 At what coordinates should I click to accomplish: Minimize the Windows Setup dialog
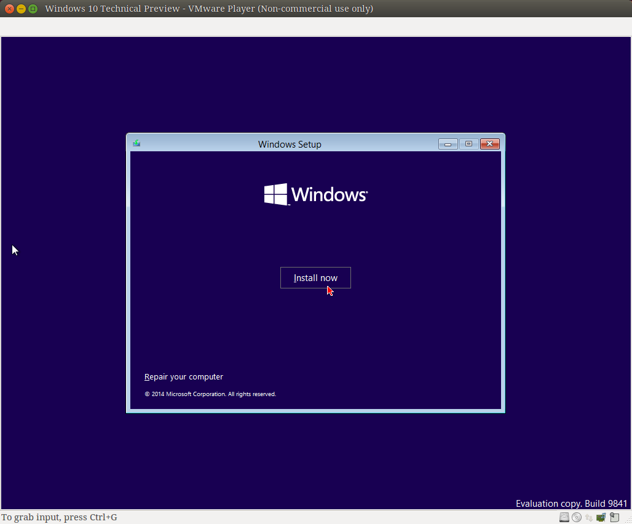coord(448,144)
